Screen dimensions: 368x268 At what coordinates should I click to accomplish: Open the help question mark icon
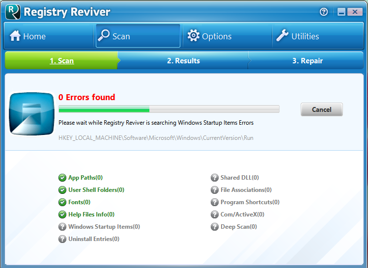pos(324,12)
